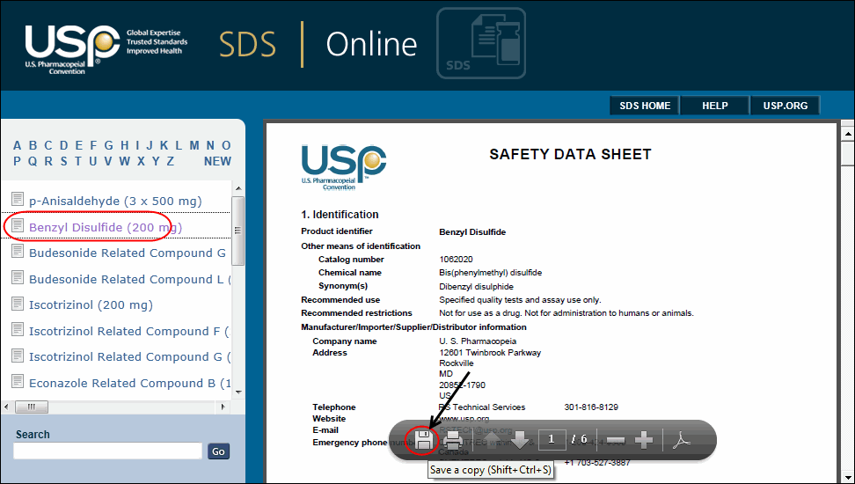Click document icon beside Benzyl Disulfide
Viewport: 855px width, 484px height.
18,224
